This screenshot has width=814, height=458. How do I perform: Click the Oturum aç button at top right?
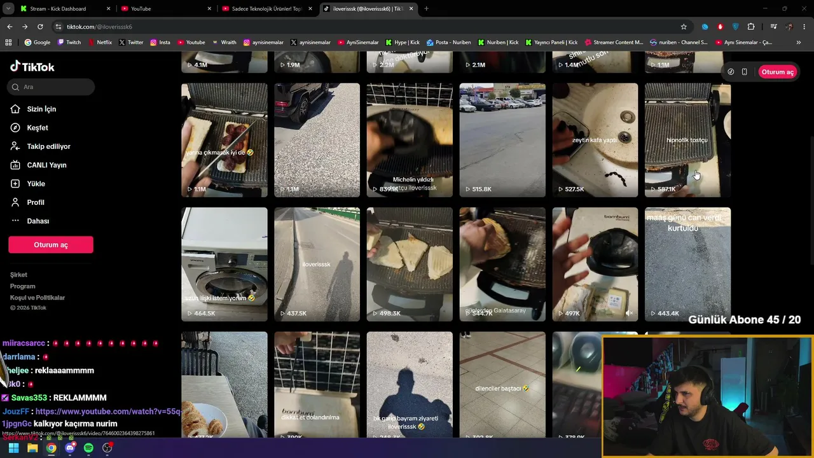click(x=778, y=72)
